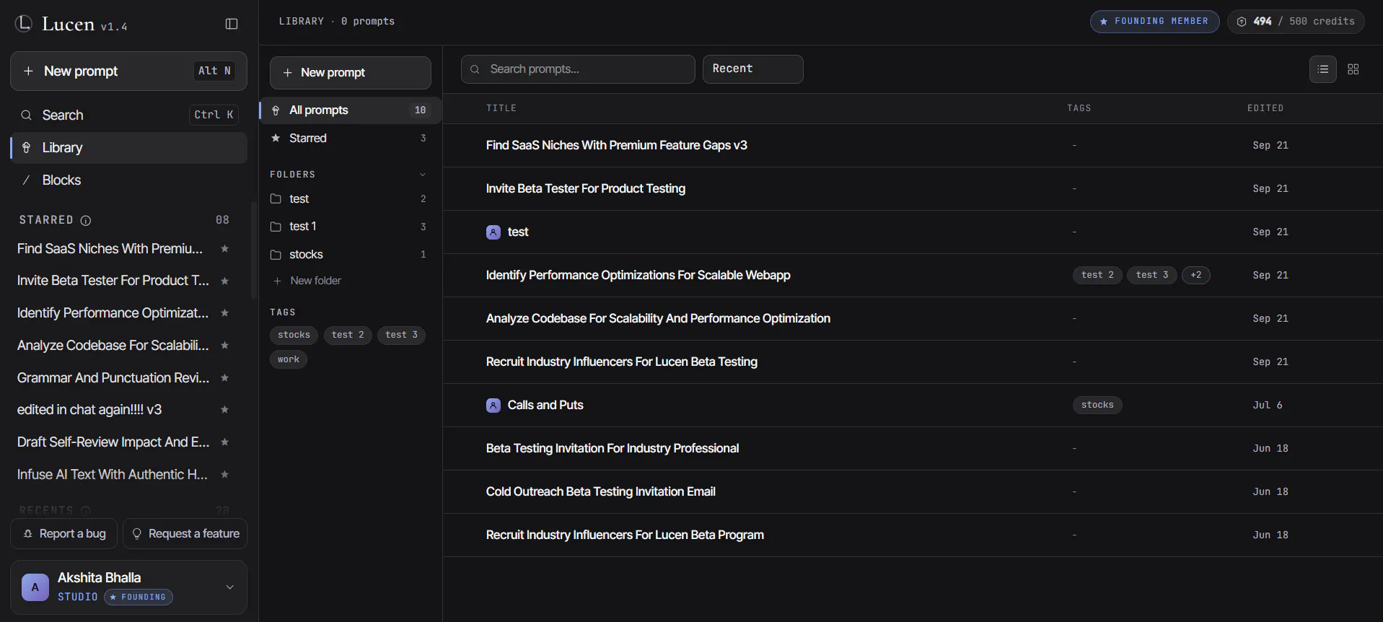Screen dimensions: 1383x622
Task: Unstar Find SaaS Niches in starred list
Action: coord(224,249)
